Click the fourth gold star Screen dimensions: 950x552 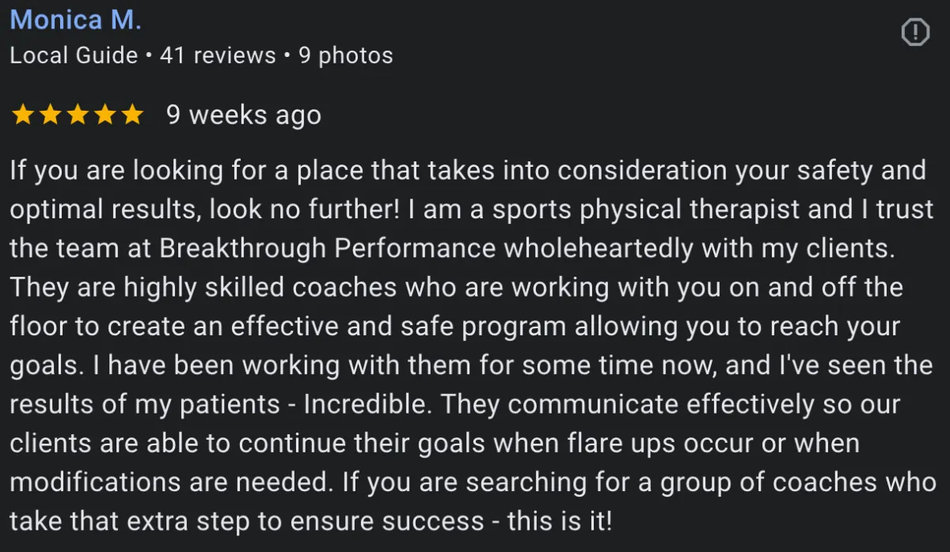tap(104, 115)
